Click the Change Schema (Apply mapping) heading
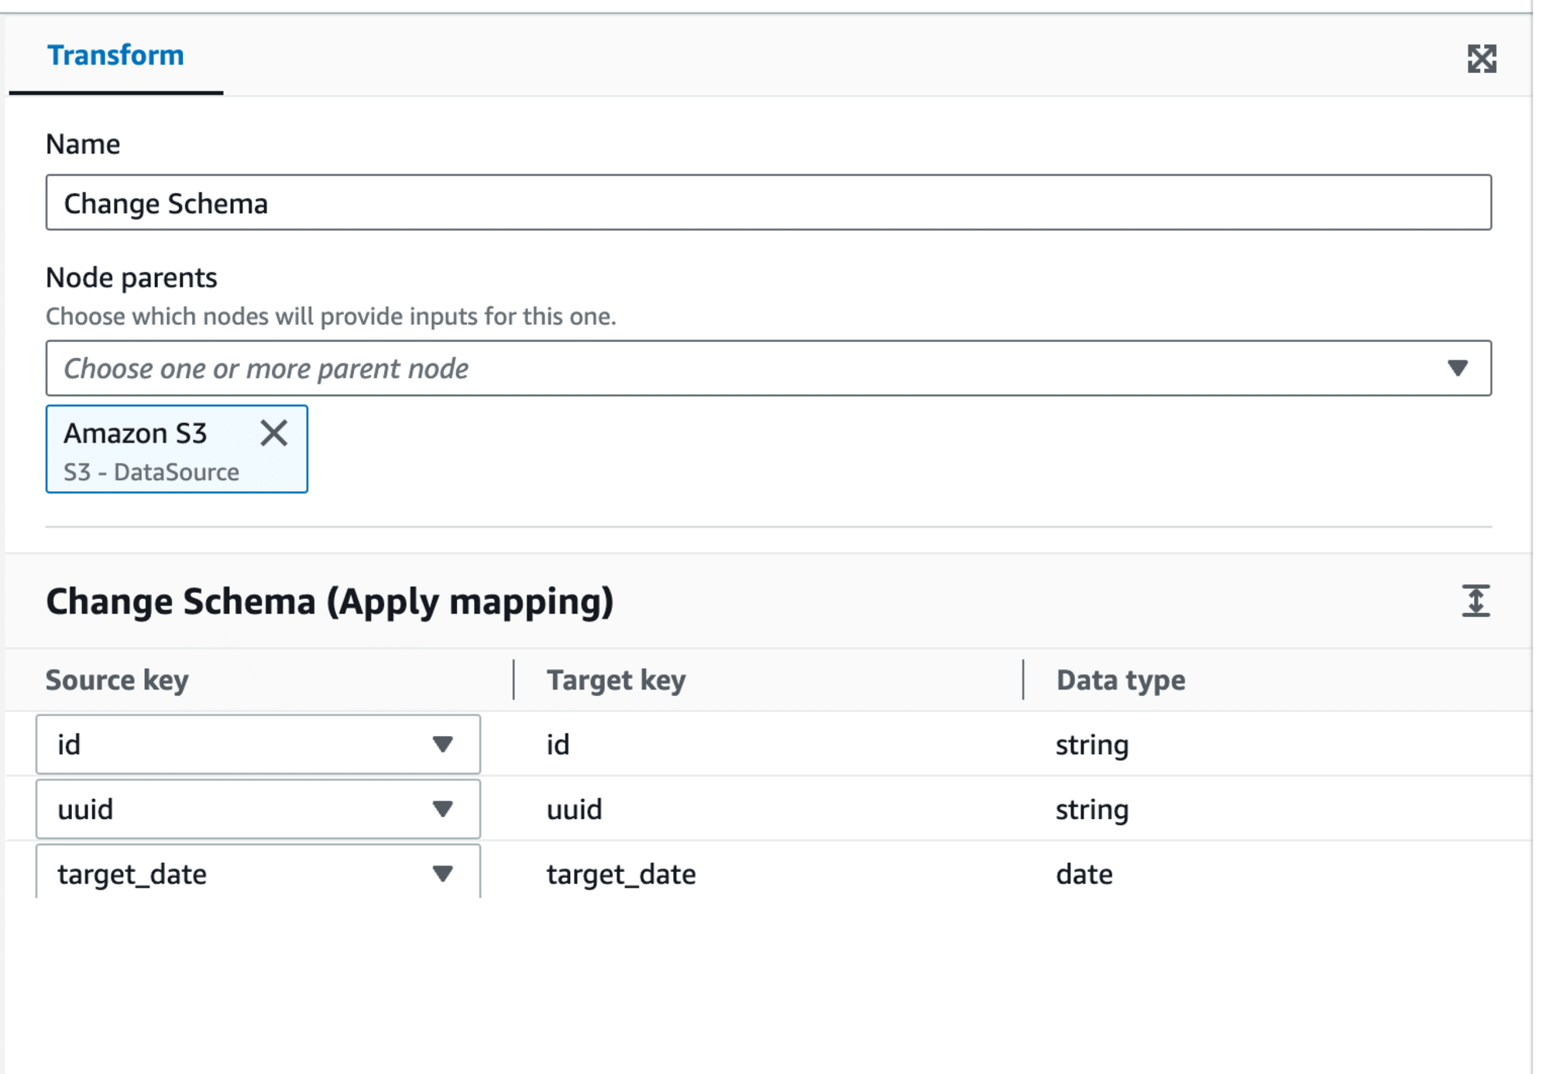 tap(330, 601)
